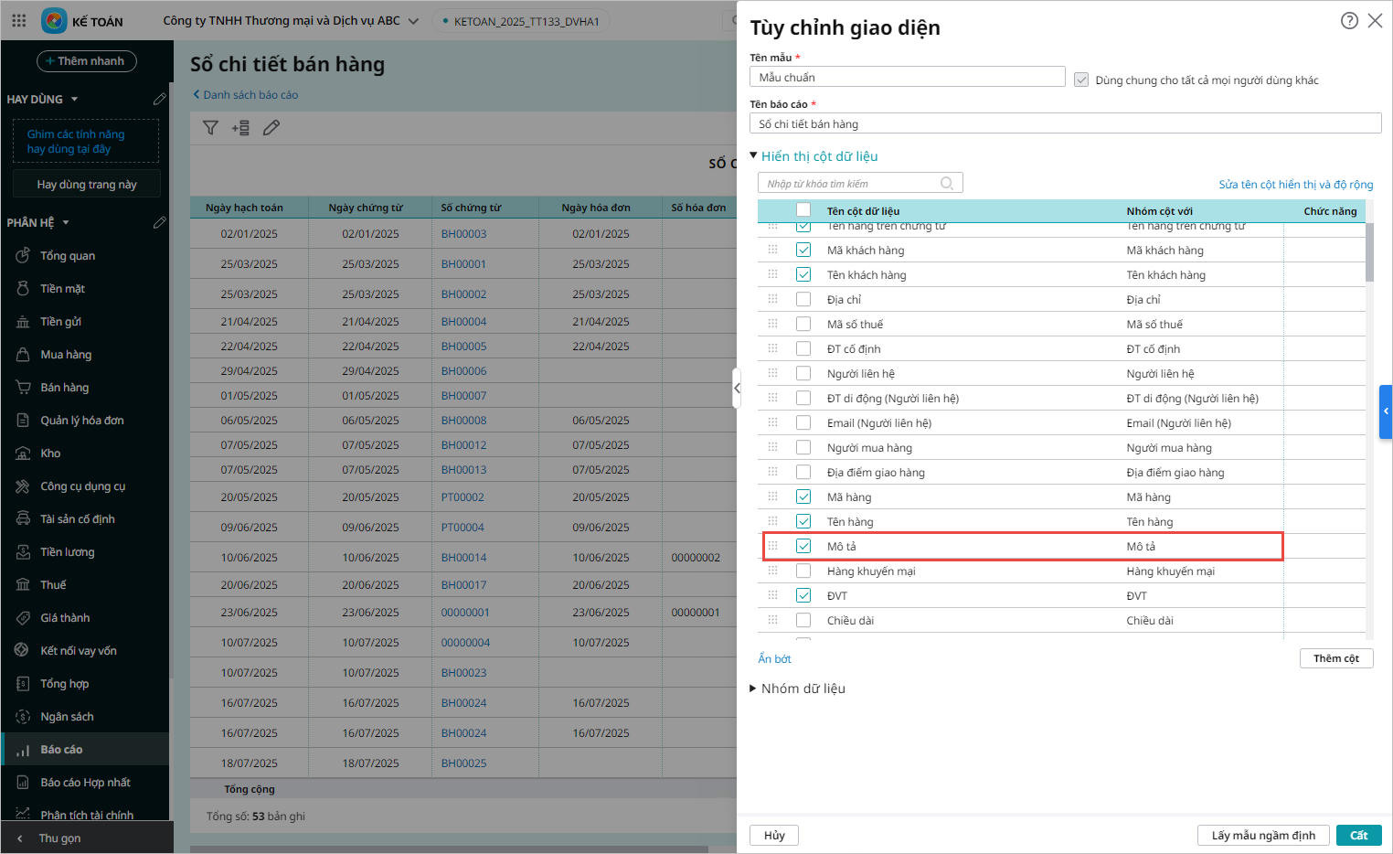The width and height of the screenshot is (1393, 854).
Task: Click the search magnifier in keyword box
Action: click(x=947, y=184)
